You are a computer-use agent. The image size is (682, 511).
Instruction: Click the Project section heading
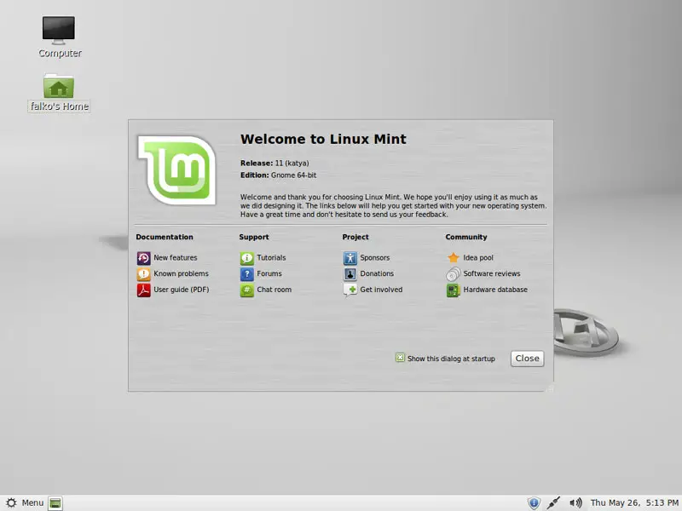coord(355,238)
